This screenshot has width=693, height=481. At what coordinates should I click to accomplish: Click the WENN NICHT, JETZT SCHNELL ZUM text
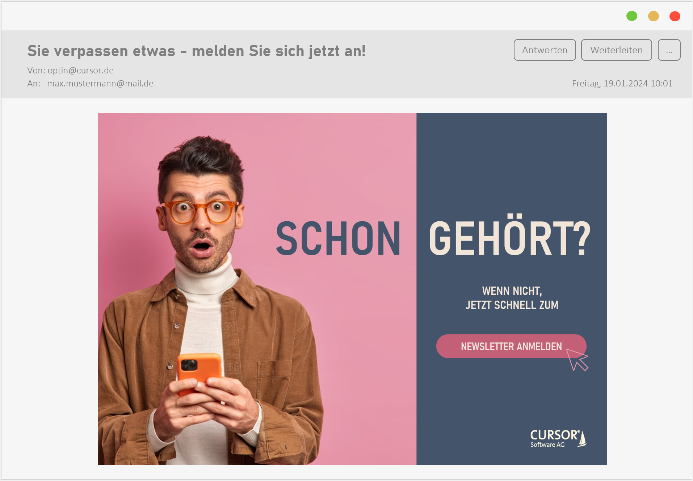(512, 298)
